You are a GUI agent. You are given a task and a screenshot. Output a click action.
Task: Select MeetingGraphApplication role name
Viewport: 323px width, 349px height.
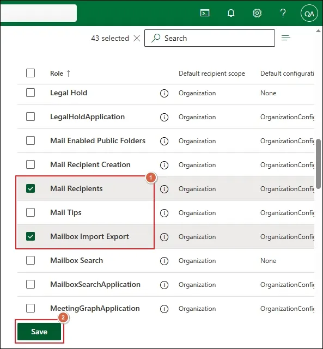pyautogui.click(x=95, y=309)
